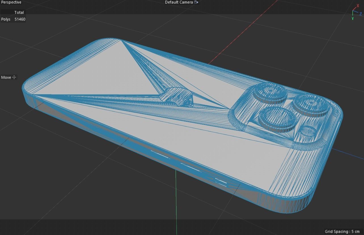Click the Move tool crosshair icon
The width and height of the screenshot is (364, 235).
coord(14,77)
